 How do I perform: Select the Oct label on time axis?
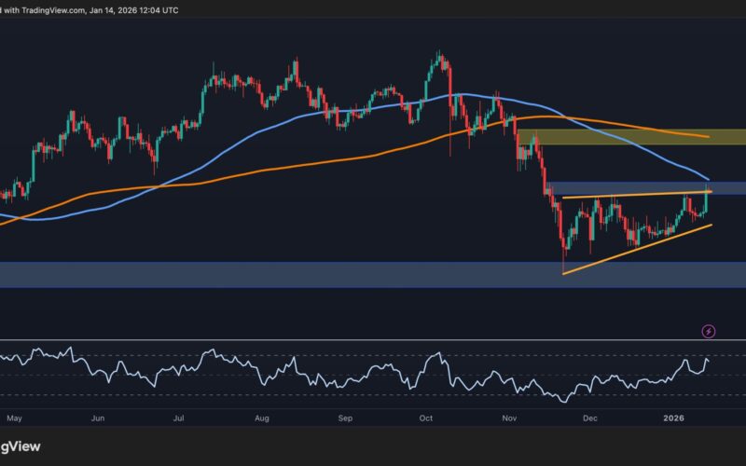[425, 419]
